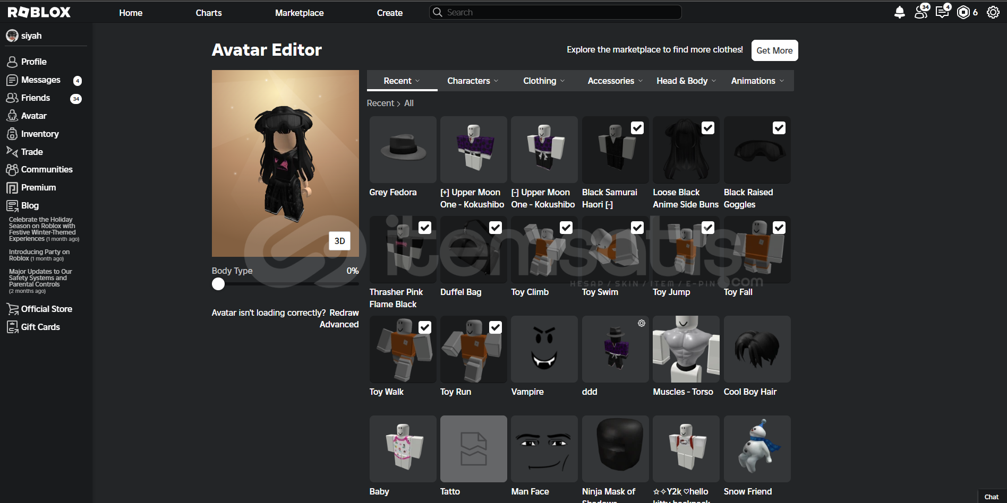Select the Grey Fedora item thumbnail

[x=403, y=150]
